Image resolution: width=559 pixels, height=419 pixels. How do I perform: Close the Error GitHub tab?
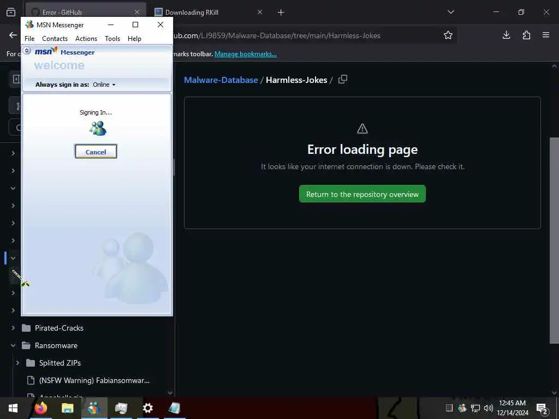coord(137,12)
